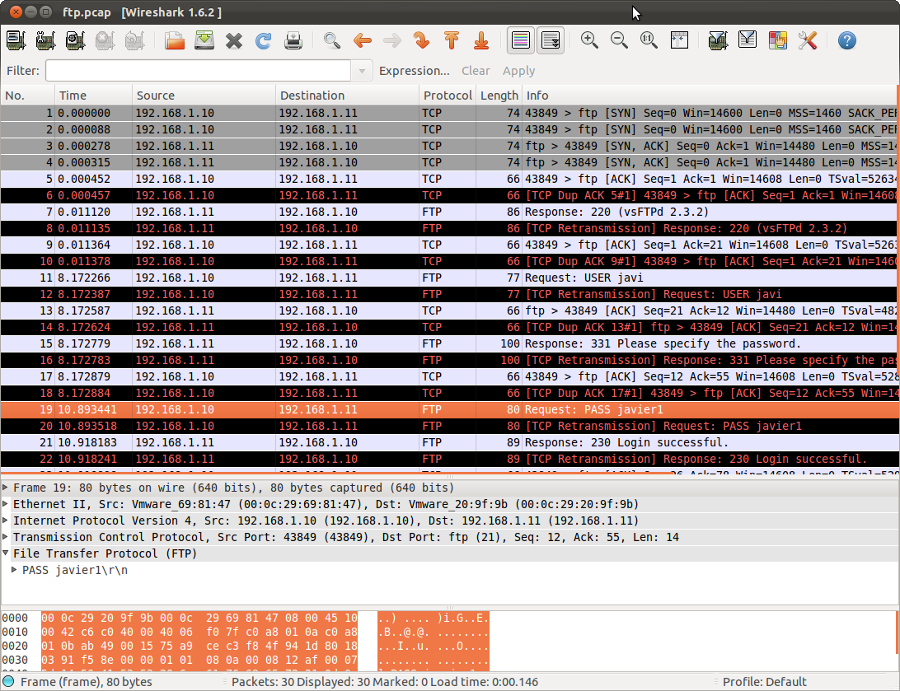Image resolution: width=900 pixels, height=691 pixels.
Task: Open the Wireshark Help
Action: coord(846,40)
